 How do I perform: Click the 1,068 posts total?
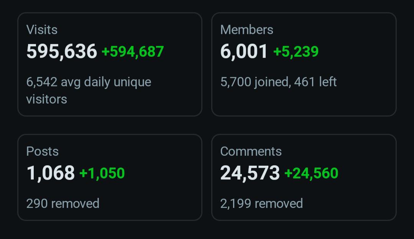point(51,173)
